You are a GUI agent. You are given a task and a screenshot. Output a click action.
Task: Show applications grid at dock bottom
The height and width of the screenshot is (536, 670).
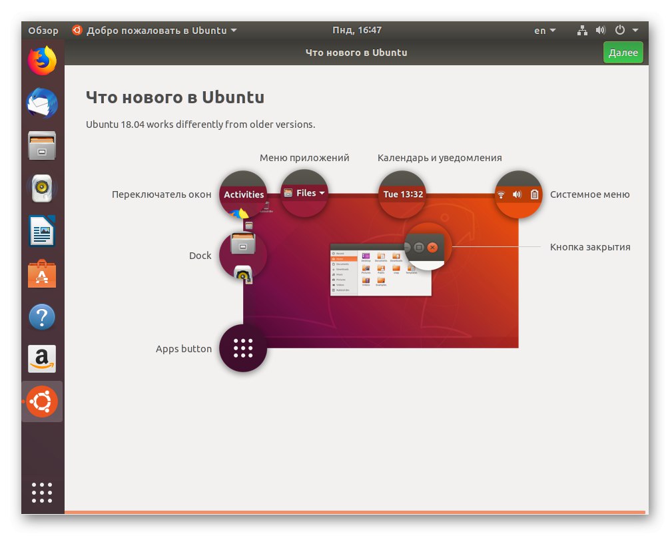click(42, 493)
